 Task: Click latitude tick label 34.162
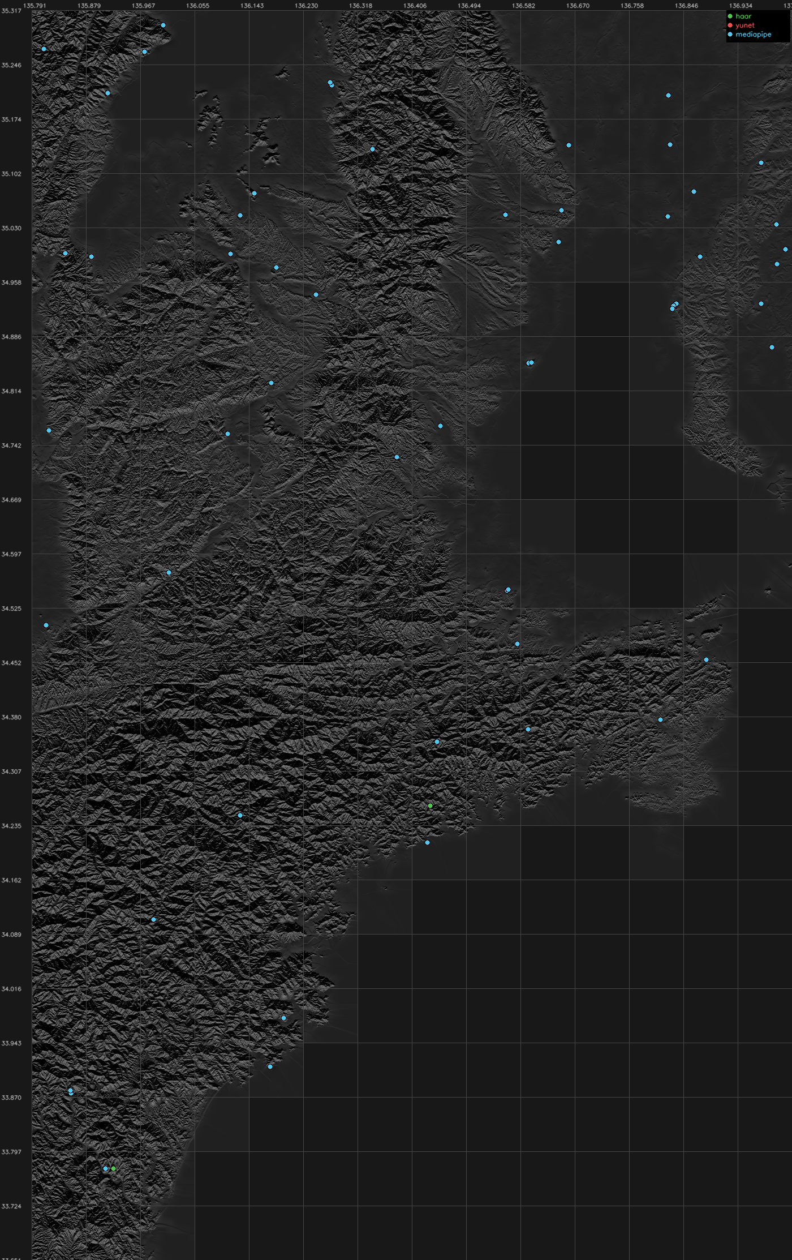coord(11,880)
